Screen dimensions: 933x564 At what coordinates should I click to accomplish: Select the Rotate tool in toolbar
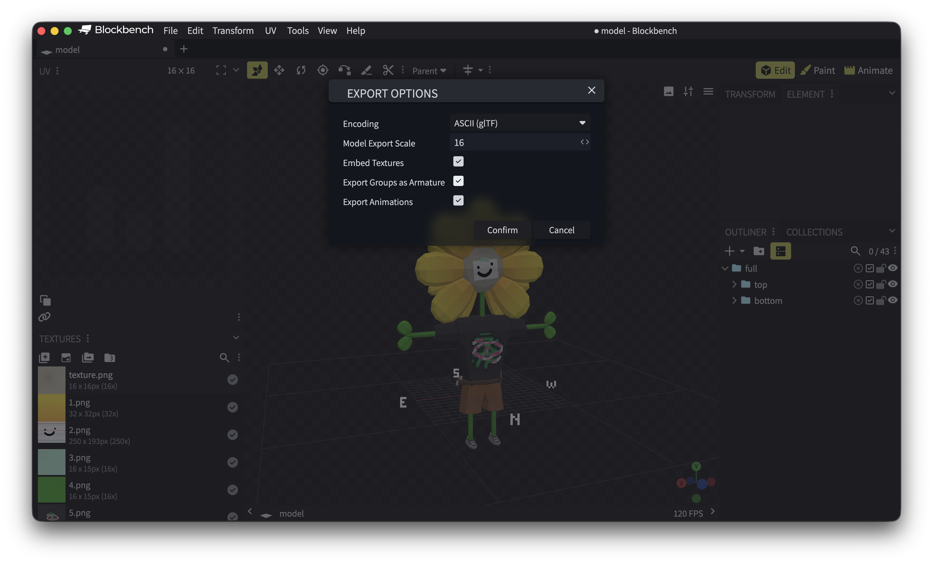click(x=301, y=70)
